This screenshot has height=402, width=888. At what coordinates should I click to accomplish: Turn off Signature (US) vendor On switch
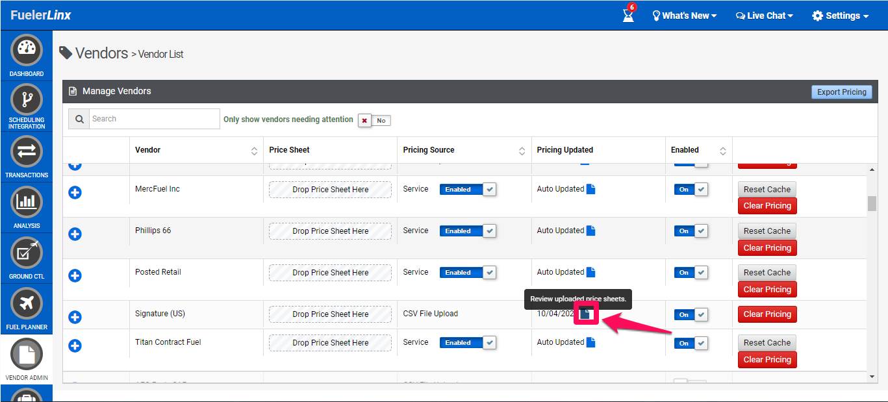pos(691,314)
